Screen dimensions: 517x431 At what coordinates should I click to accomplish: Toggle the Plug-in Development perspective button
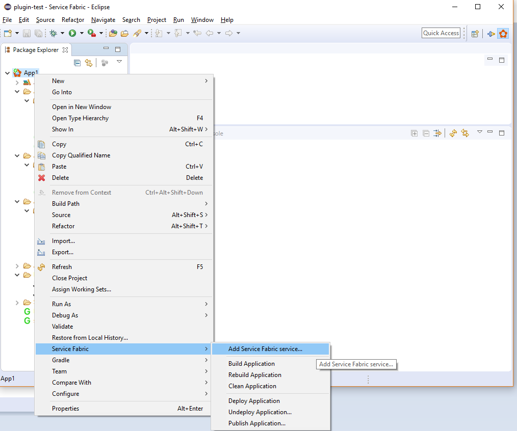(x=491, y=34)
